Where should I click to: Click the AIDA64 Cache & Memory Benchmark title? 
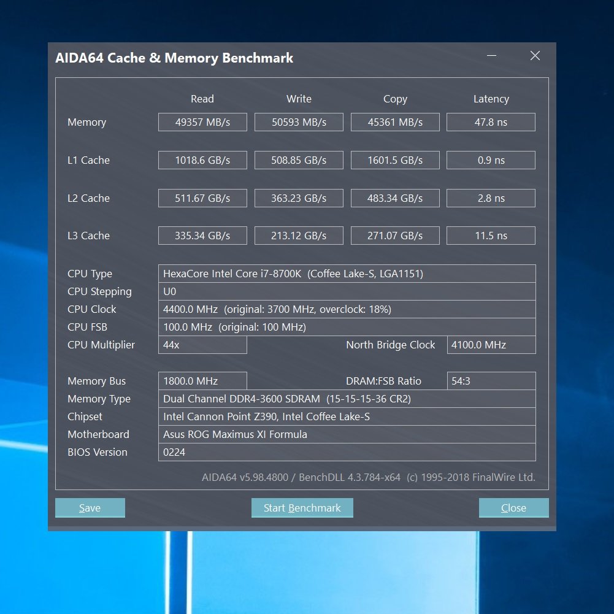174,58
